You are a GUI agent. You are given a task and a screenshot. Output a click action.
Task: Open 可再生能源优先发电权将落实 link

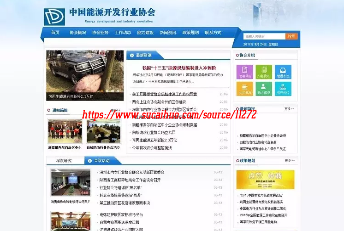pyautogui.click(x=261, y=202)
